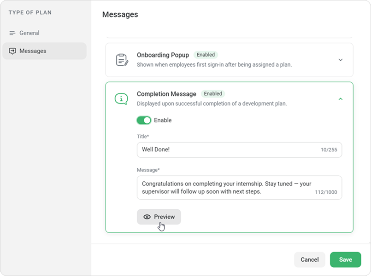This screenshot has width=371, height=276.
Task: Select the Messages menu item
Action: [x=45, y=51]
